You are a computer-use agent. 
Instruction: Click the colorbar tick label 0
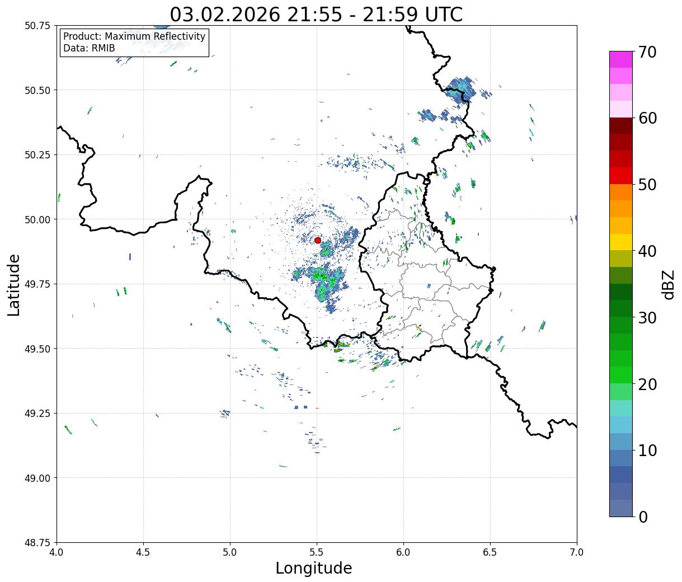pos(643,517)
